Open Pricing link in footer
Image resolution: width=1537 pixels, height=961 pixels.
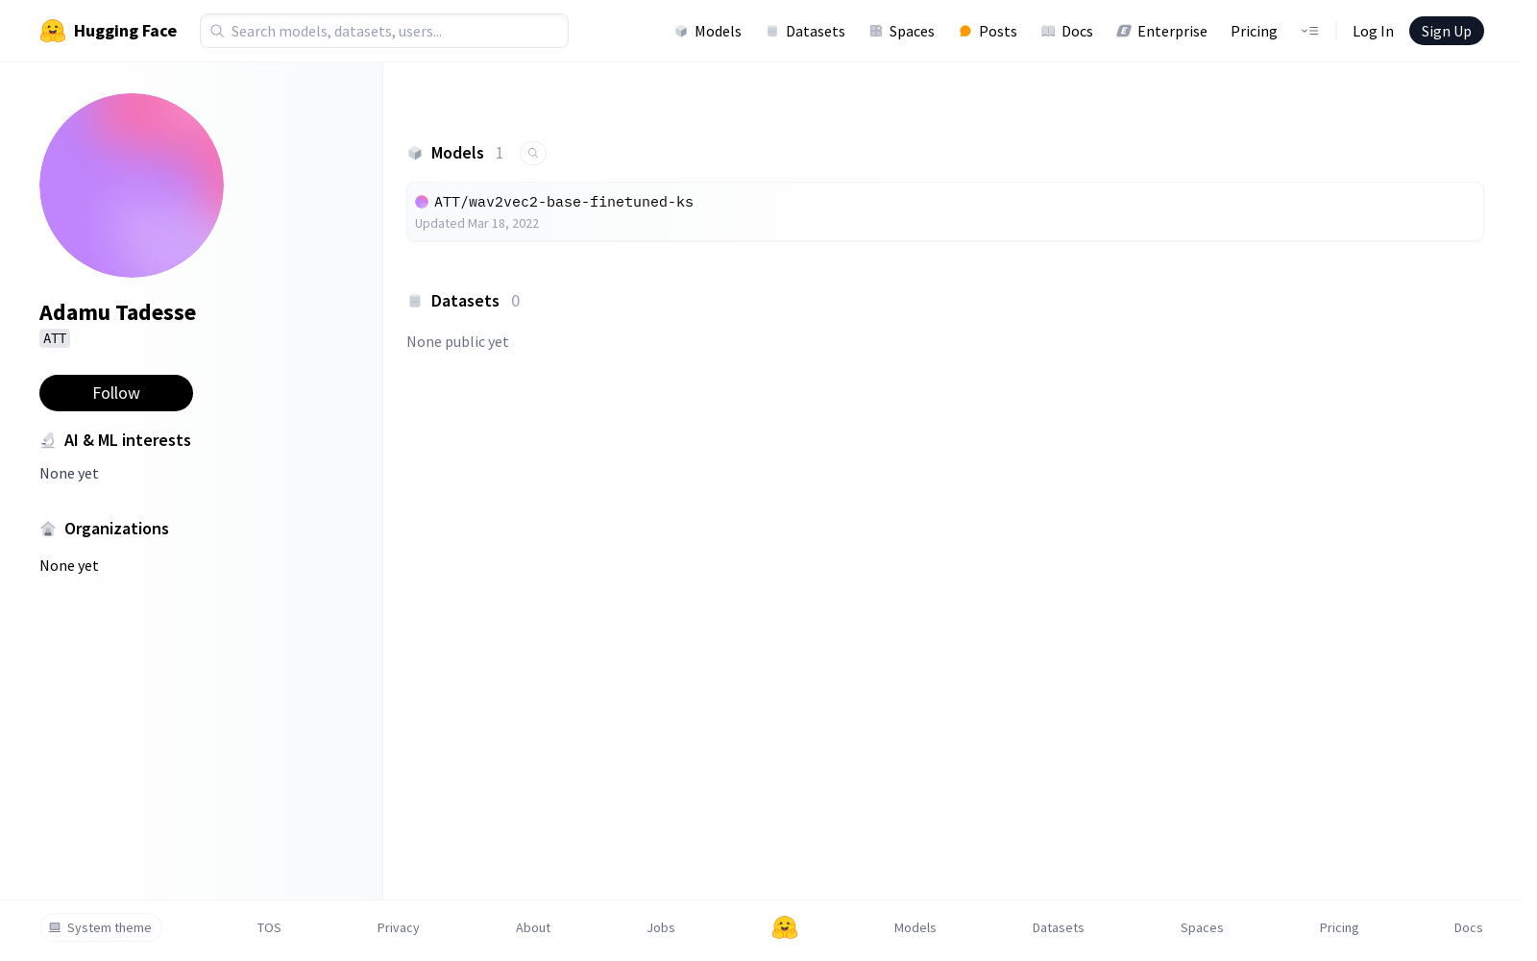pyautogui.click(x=1339, y=927)
